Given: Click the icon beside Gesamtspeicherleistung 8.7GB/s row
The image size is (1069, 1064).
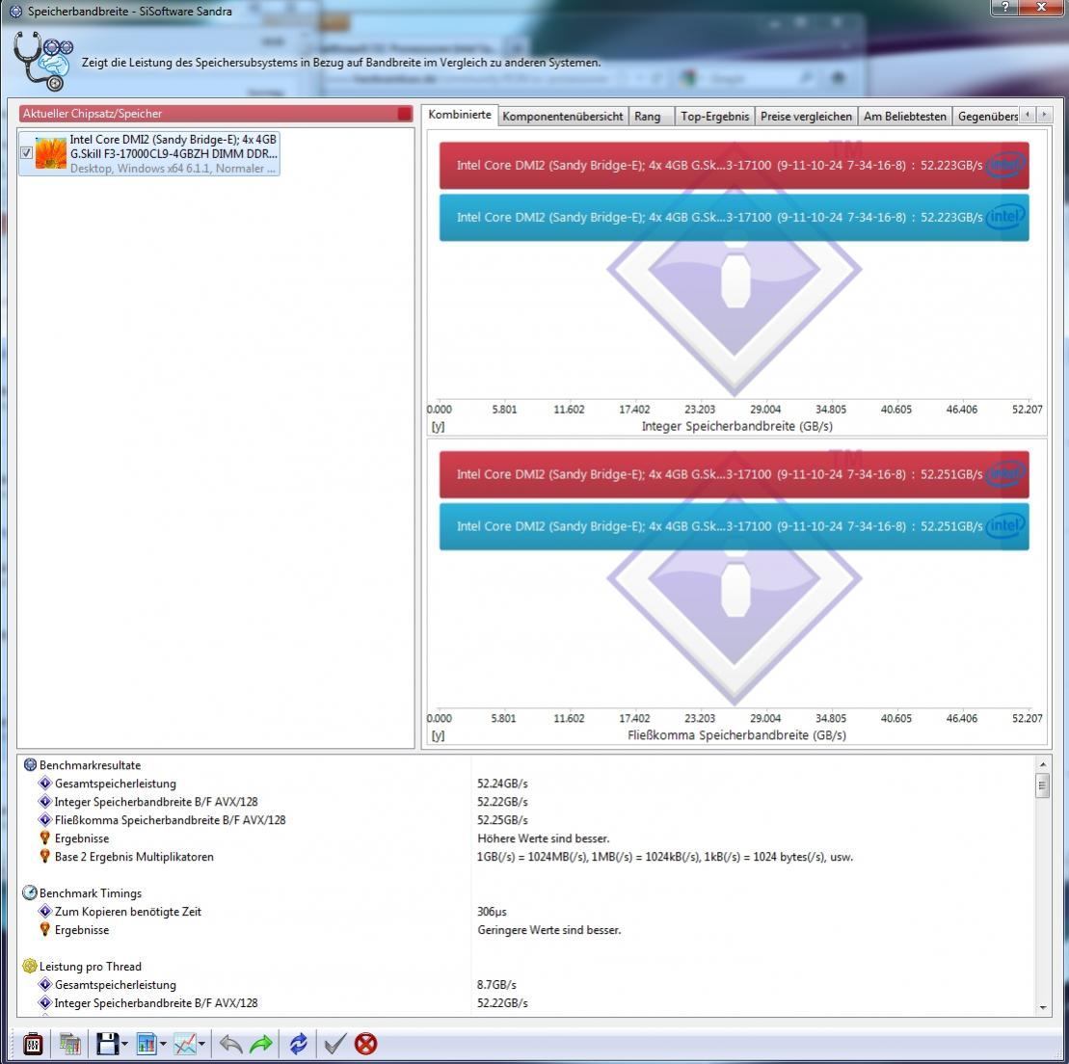Looking at the screenshot, I should tap(45, 984).
